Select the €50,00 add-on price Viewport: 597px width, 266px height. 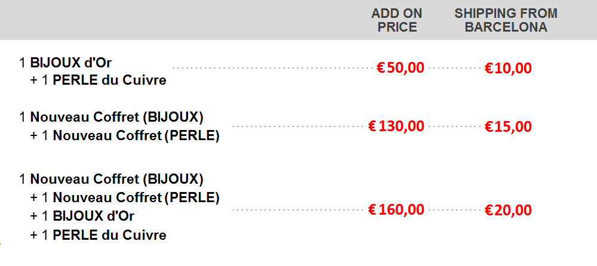click(x=401, y=68)
